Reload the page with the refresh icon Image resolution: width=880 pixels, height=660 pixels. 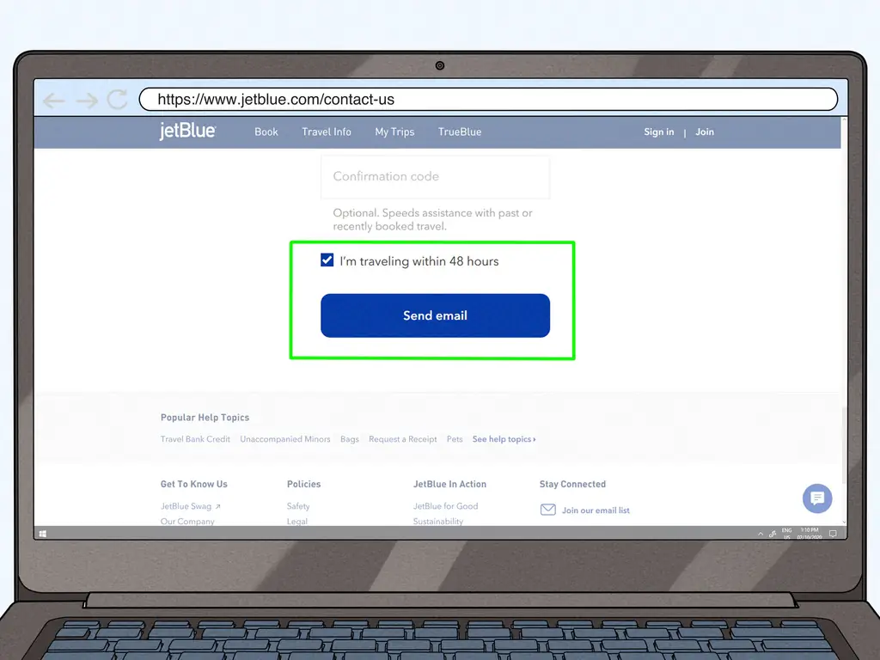(x=117, y=100)
